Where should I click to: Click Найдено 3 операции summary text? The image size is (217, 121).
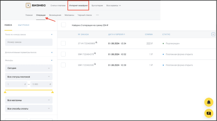[x=90, y=25]
